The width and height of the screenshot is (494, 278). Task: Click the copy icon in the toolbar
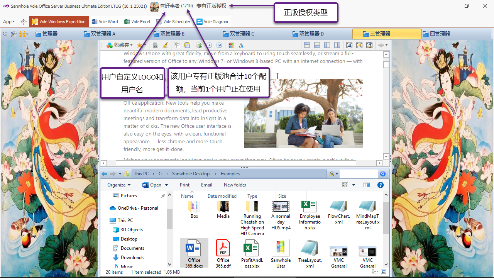pyautogui.click(x=177, y=45)
